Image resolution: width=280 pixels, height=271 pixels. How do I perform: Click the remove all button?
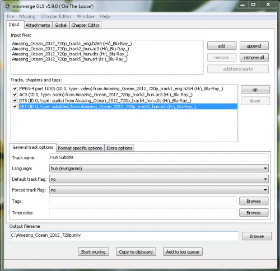pos(254,58)
